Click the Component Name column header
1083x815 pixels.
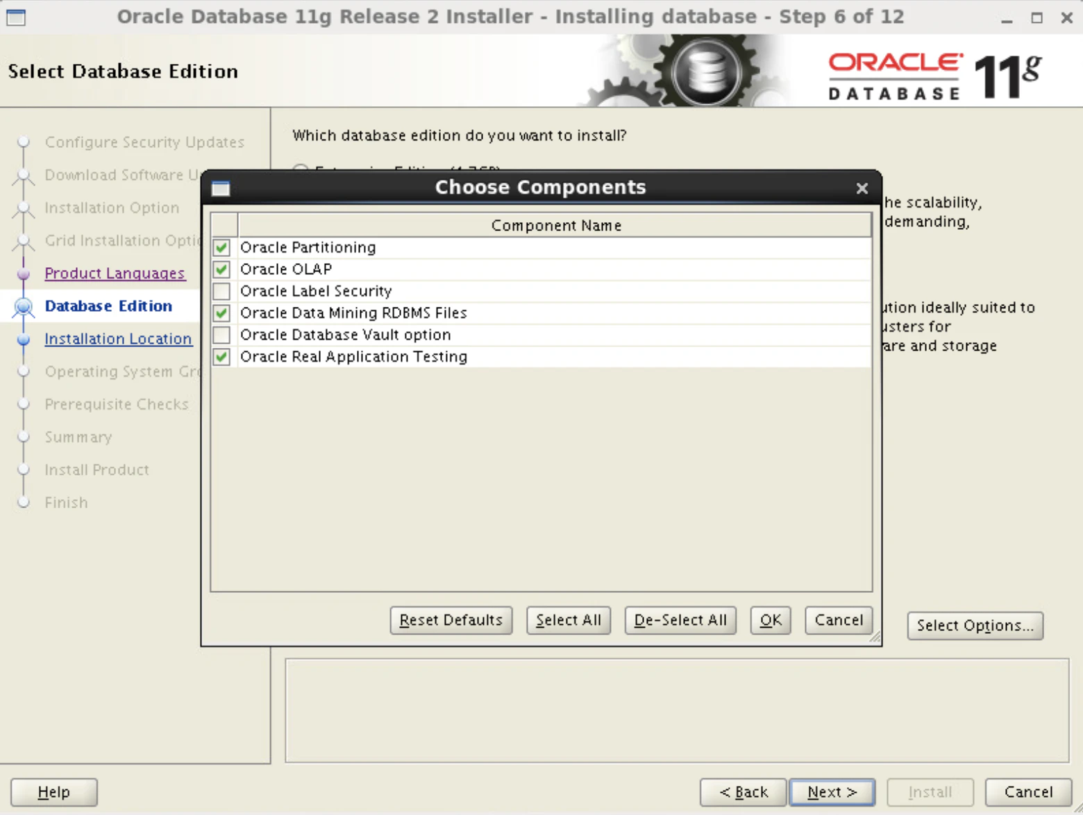555,226
